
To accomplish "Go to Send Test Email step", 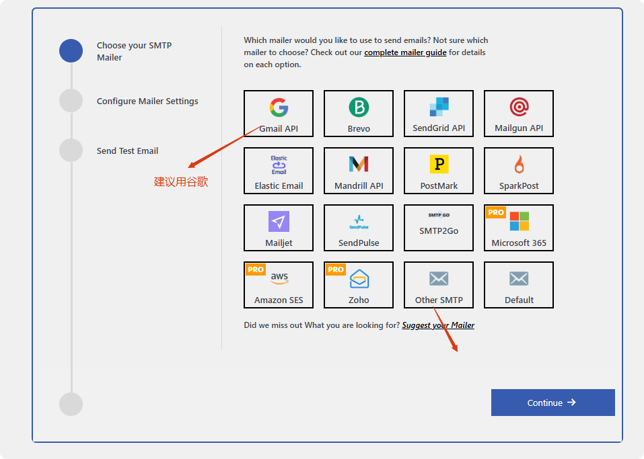I will pyautogui.click(x=127, y=151).
